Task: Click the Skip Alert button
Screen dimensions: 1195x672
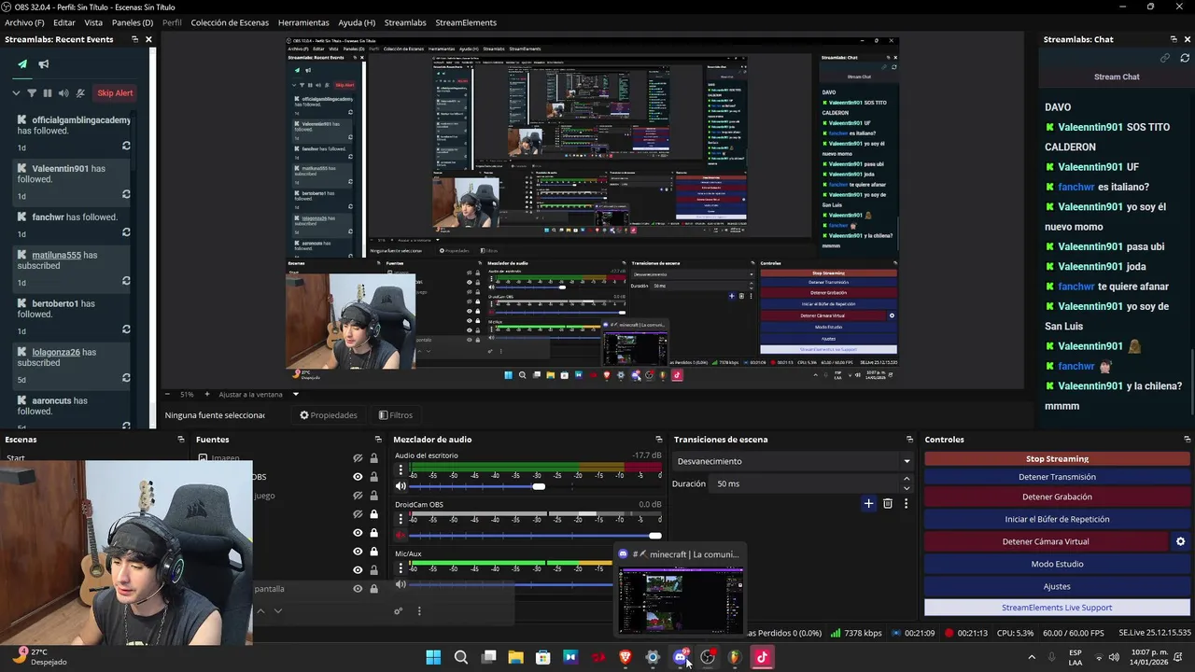Action: click(116, 93)
